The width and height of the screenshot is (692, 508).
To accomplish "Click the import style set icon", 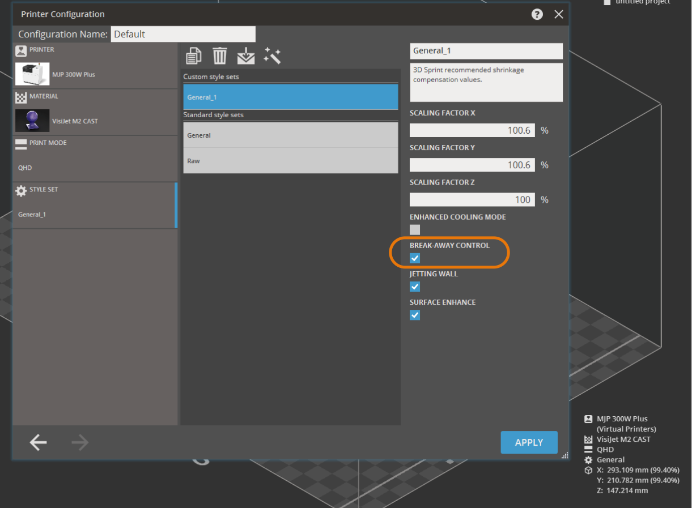I will tap(246, 56).
